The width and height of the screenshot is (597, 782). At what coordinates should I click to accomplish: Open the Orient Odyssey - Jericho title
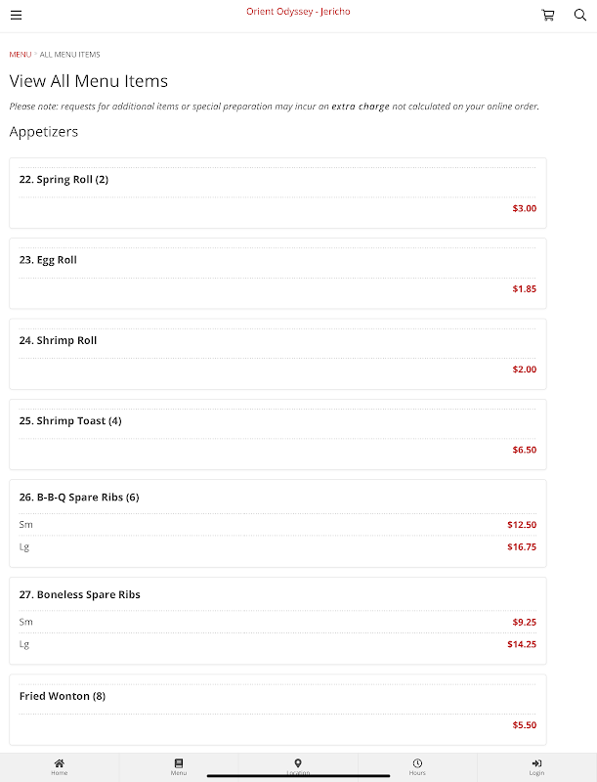(298, 12)
